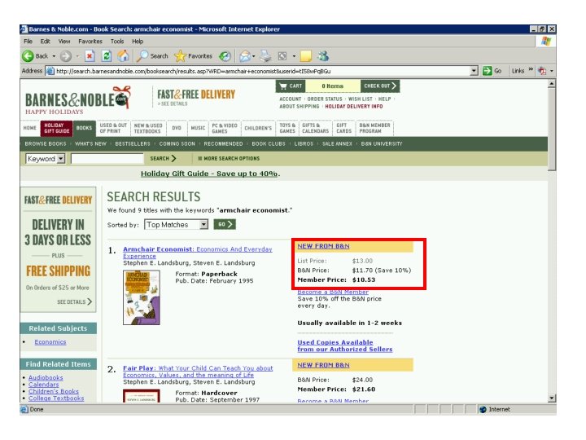586x440 pixels.
Task: Open Favorites star toolbar button
Action: 193,56
